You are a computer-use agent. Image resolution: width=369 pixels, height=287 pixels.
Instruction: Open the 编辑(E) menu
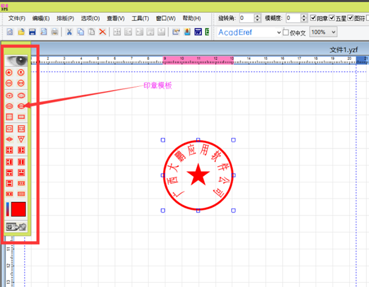point(41,18)
